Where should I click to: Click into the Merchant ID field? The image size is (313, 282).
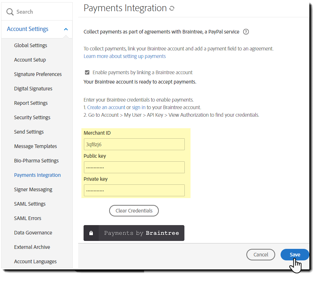point(134,144)
